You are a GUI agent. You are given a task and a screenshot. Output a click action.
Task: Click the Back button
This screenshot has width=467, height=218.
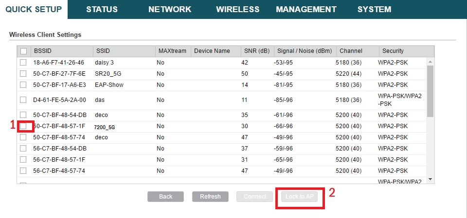click(x=165, y=197)
